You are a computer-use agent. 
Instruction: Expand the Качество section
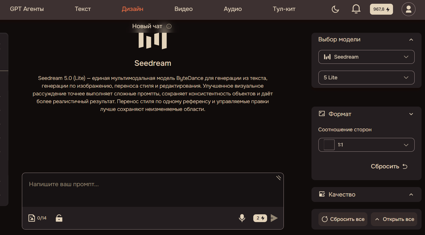tap(411, 194)
